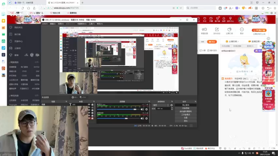Open the 编辑(E) menu in OBS

tap(53, 24)
